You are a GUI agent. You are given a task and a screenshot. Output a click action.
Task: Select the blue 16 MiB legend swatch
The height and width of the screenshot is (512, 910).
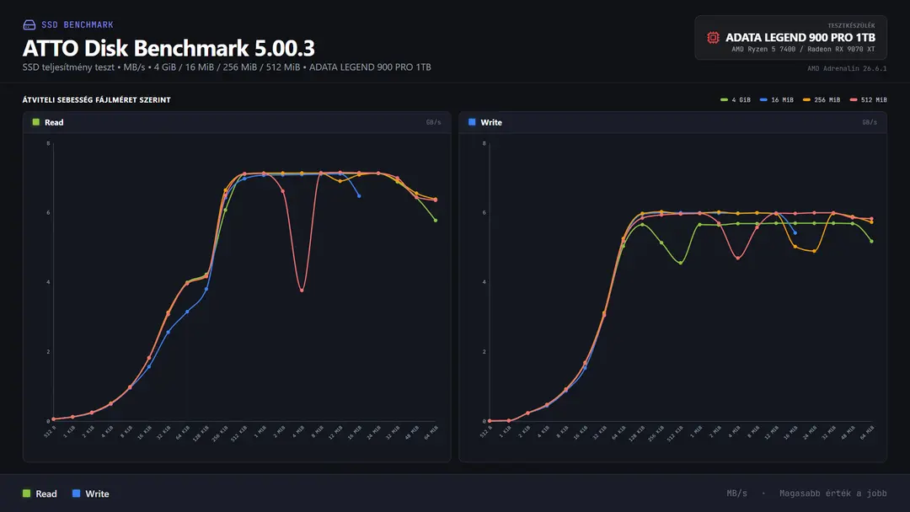click(763, 99)
